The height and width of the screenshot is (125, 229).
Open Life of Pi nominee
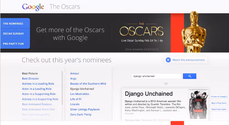click(x=76, y=99)
